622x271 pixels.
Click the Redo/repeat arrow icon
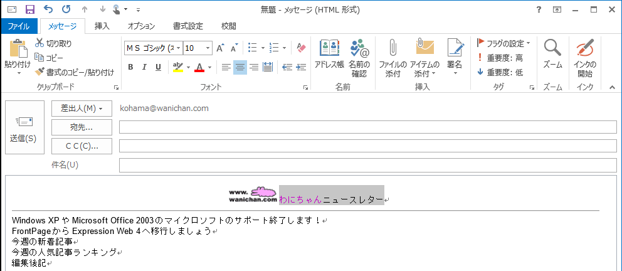click(x=66, y=9)
